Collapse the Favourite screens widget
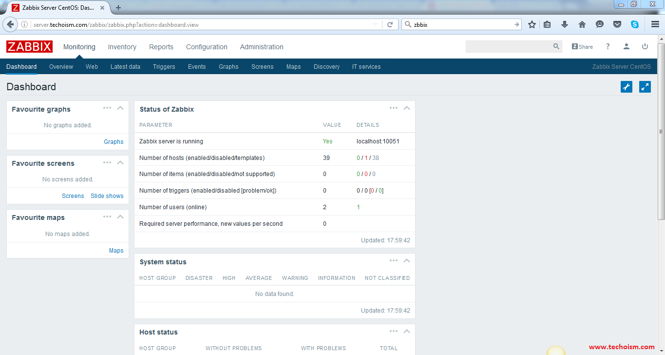Screen dimensions: 665x355 tap(120, 162)
